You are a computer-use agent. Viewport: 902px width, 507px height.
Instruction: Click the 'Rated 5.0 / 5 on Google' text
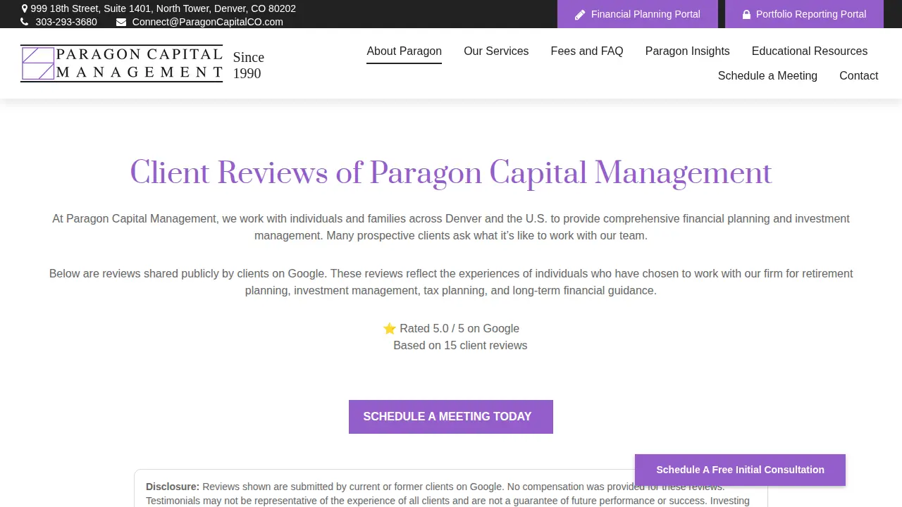[459, 329]
